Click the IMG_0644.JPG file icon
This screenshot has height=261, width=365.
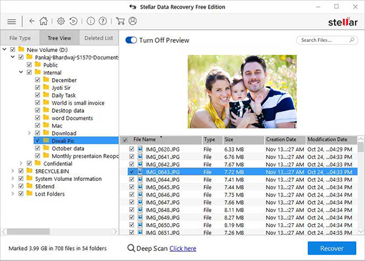(x=140, y=179)
